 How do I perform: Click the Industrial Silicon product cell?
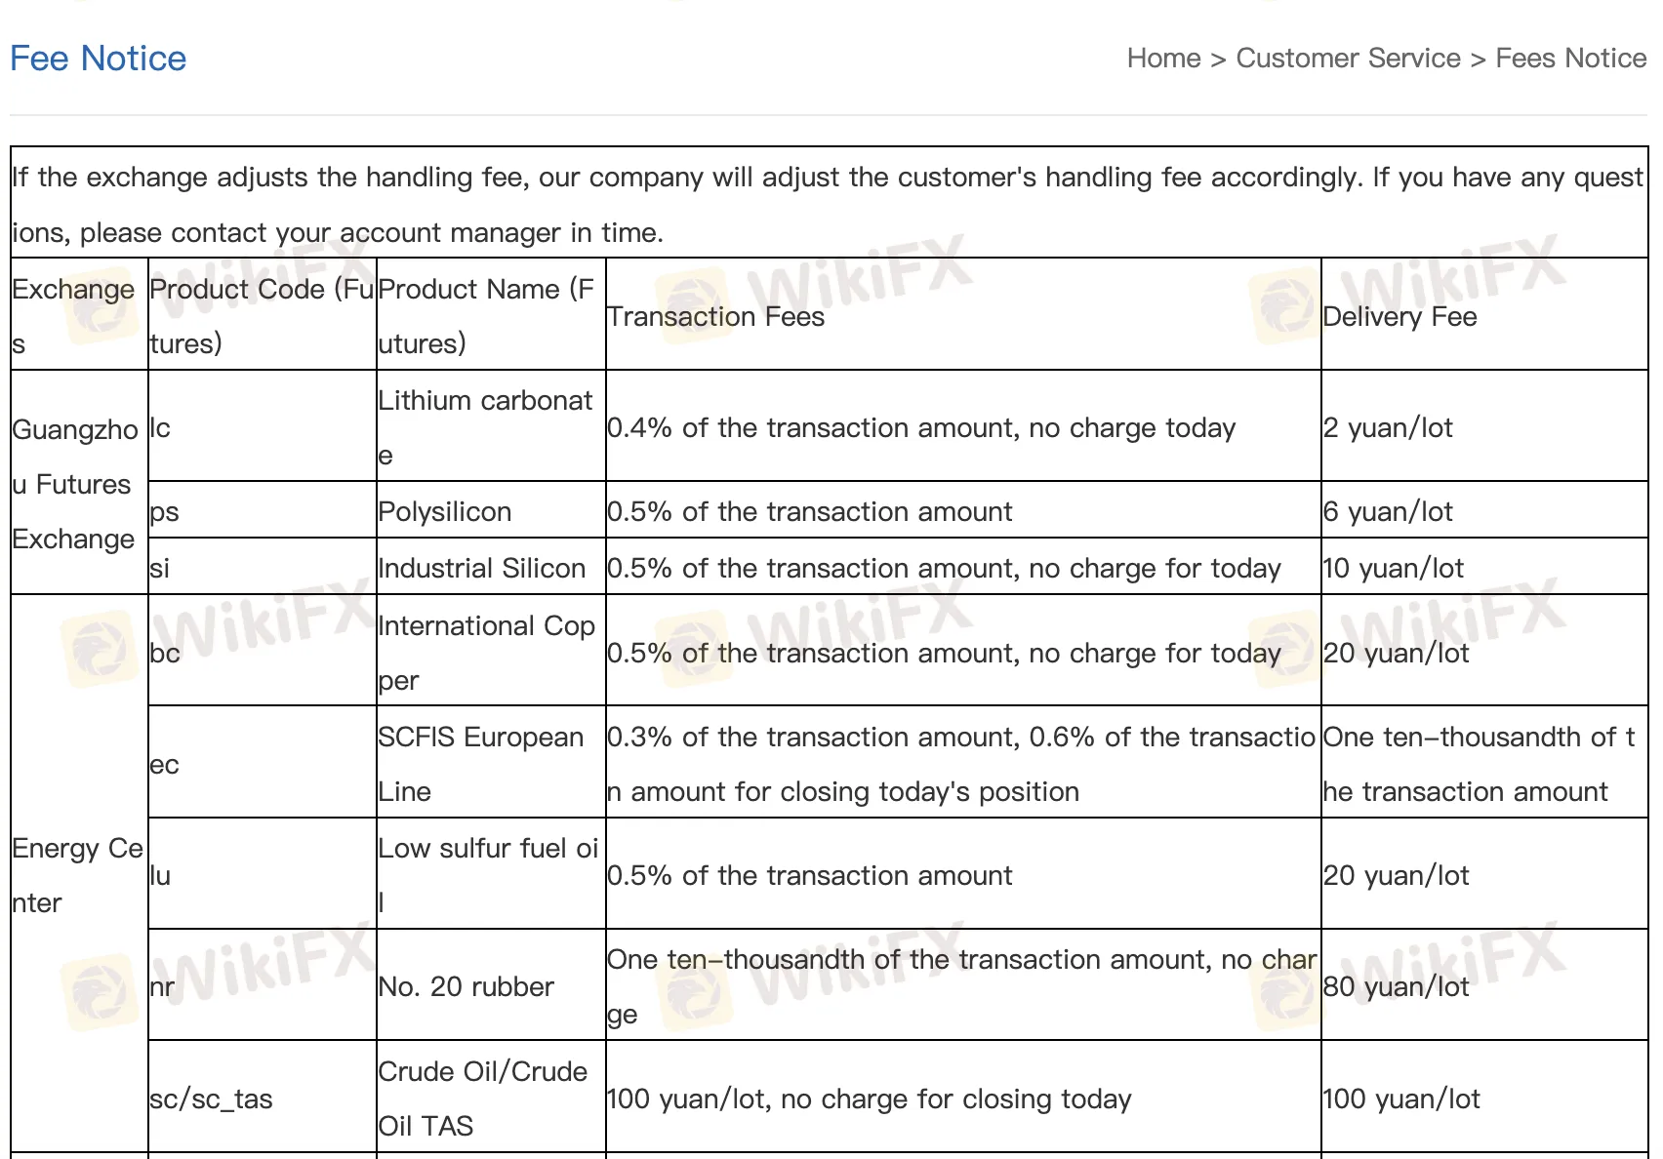point(482,568)
